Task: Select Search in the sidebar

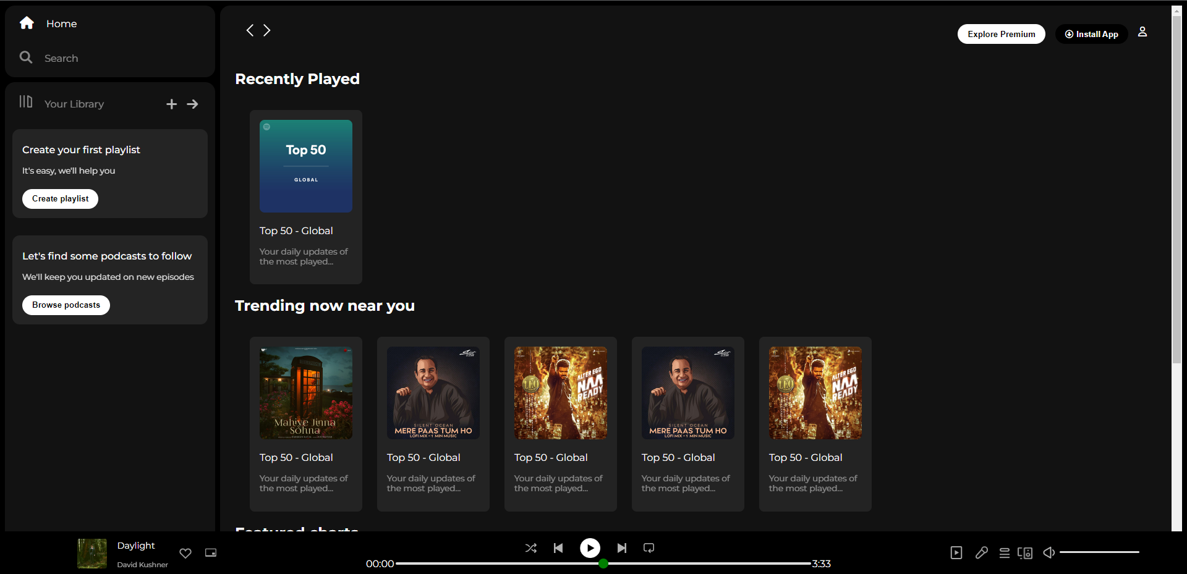Action: [x=61, y=58]
